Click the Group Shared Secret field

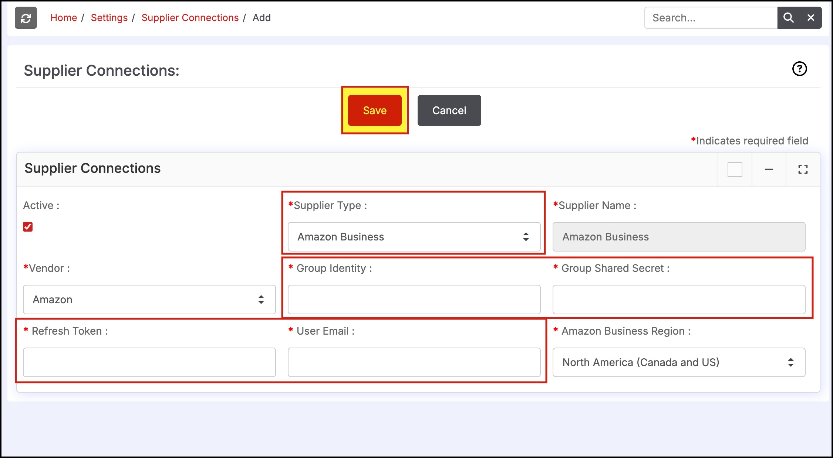(679, 300)
